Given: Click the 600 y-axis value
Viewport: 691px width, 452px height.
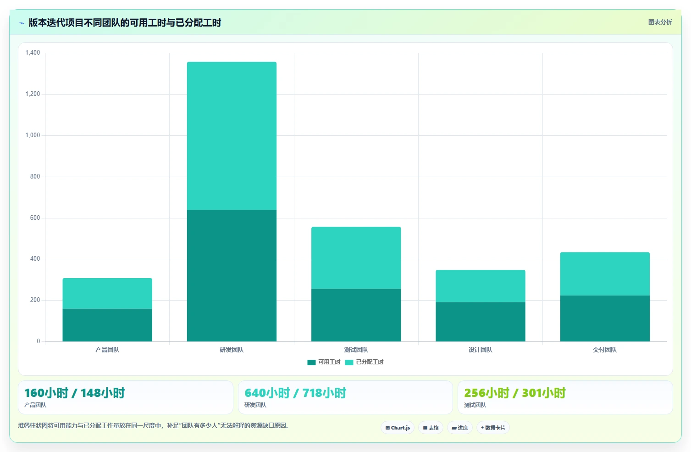Looking at the screenshot, I should (35, 218).
